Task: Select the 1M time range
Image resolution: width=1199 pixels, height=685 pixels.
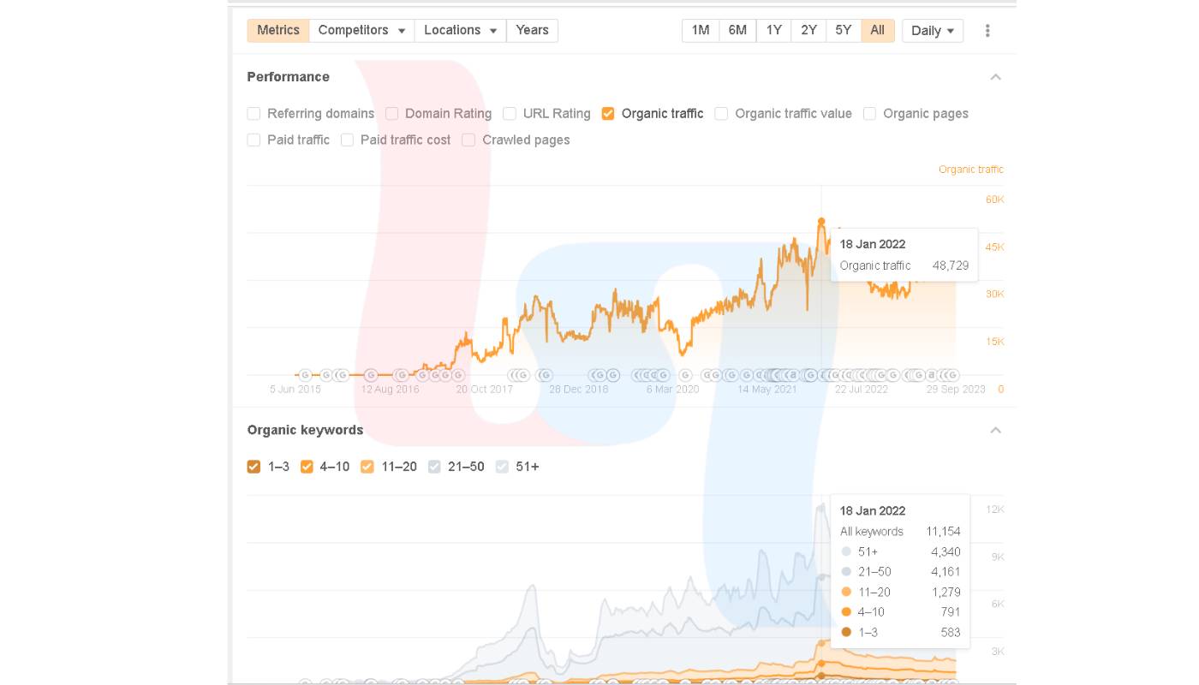Action: click(701, 30)
